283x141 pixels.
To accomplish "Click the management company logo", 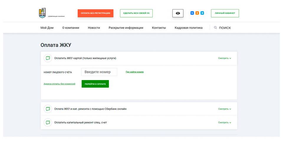I will 42,13.
